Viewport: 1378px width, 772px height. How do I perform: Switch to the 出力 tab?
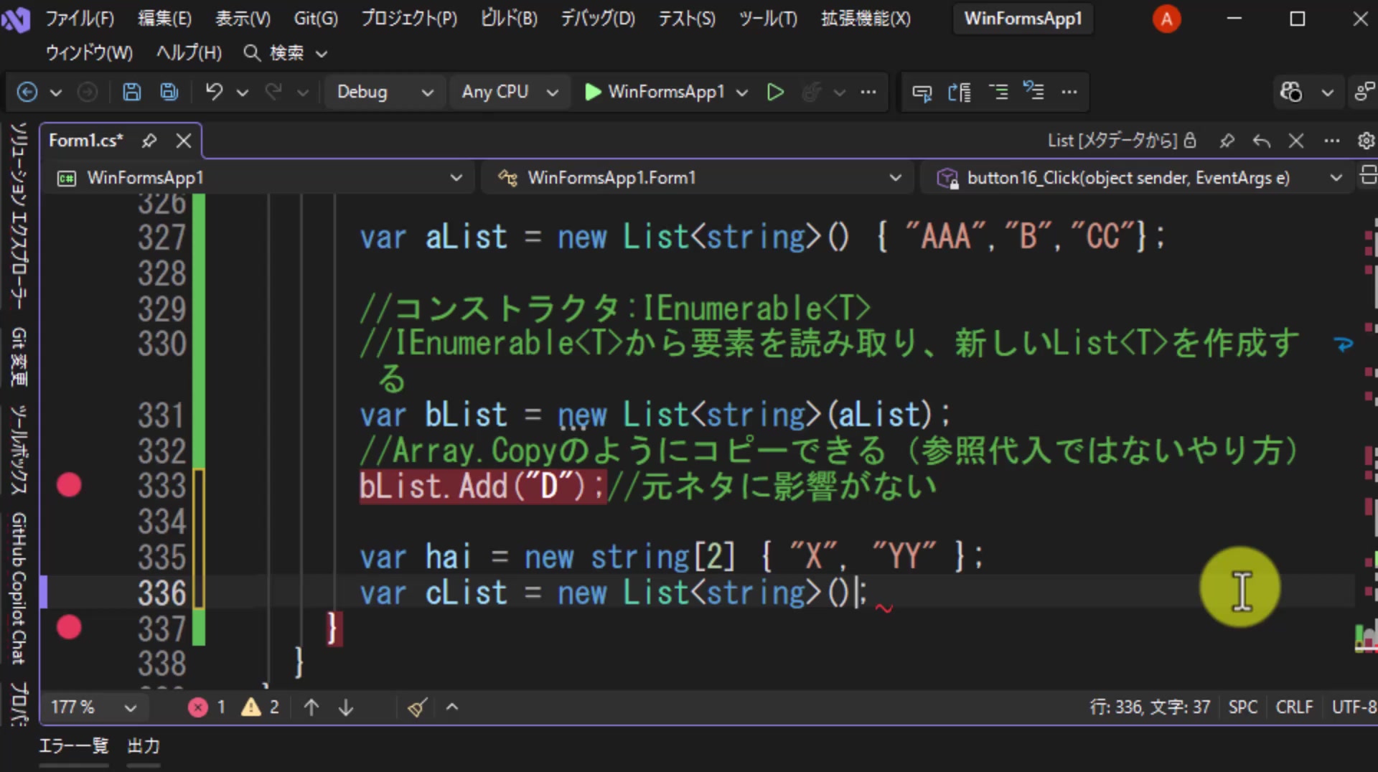pyautogui.click(x=144, y=746)
